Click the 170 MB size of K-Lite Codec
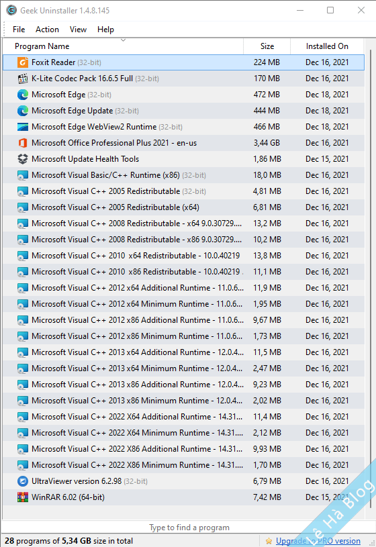This screenshot has width=376, height=547. [x=267, y=79]
